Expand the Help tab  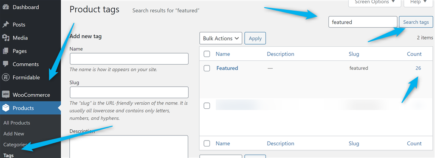[x=418, y=2]
